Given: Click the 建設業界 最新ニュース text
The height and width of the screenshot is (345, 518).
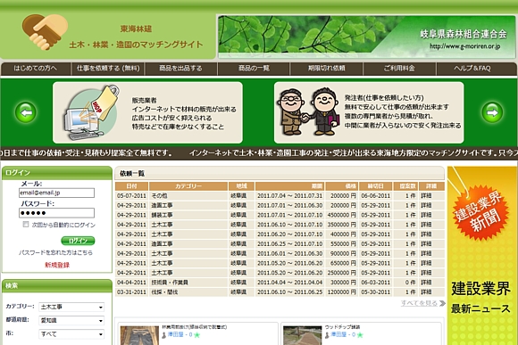Looking at the screenshot, I should tap(480, 299).
